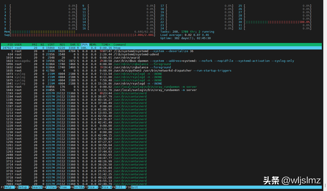Click F10 Quit in the footer bar
The image size is (327, 191).
tap(132, 187)
